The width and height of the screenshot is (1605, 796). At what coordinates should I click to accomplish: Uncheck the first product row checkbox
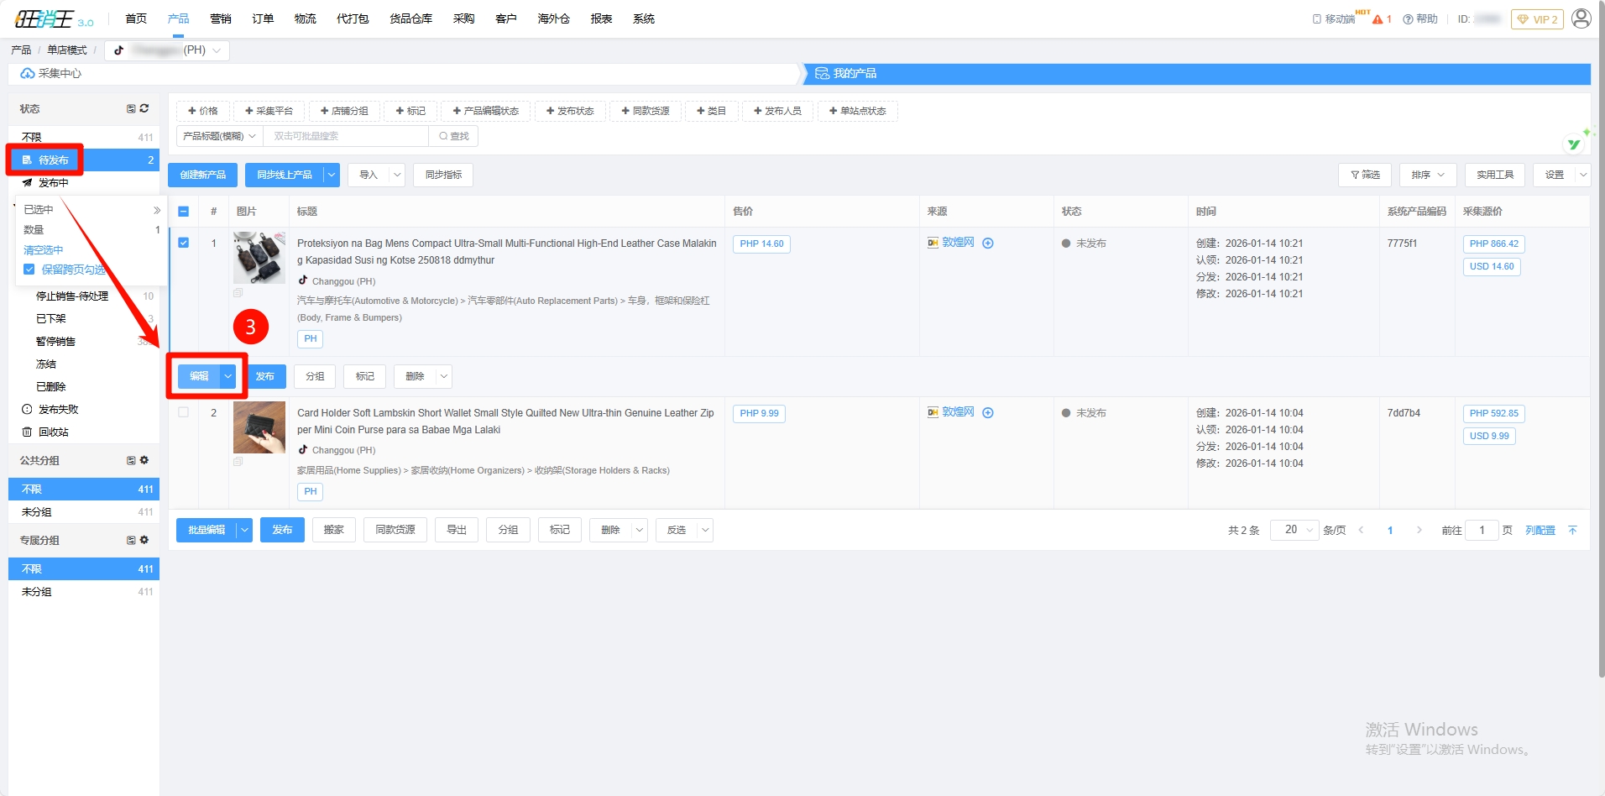tap(184, 243)
